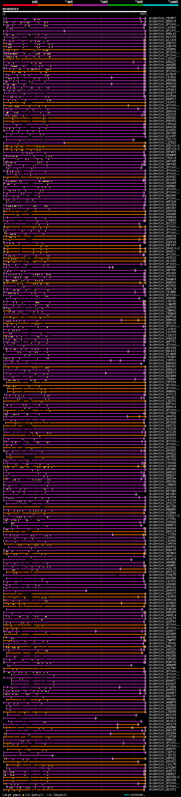Select the UniRef100_Q9Z0G8-2 entry
This screenshot has width=181, height=797.
coord(164,777)
